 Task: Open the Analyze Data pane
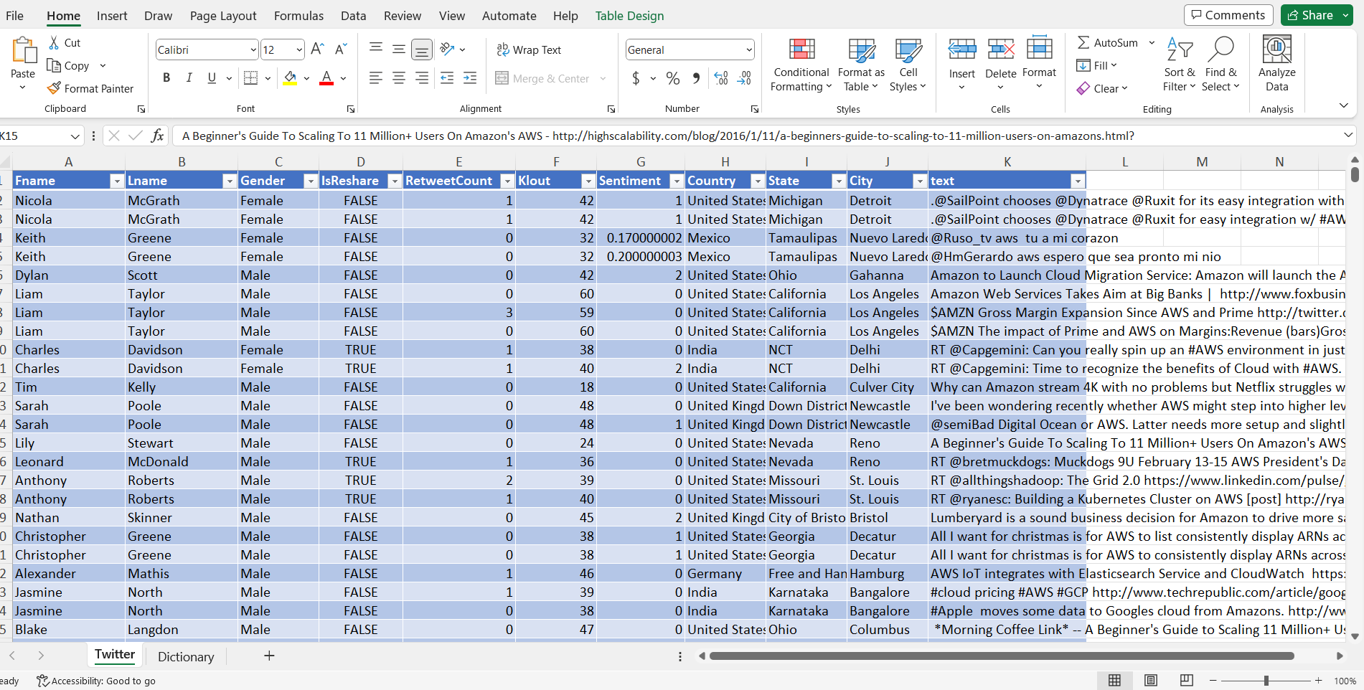pos(1276,64)
